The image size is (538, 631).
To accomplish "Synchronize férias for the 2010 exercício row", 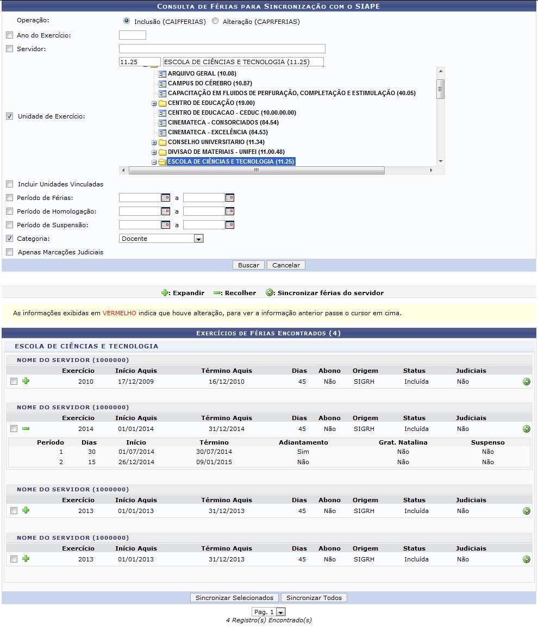I will point(526,382).
